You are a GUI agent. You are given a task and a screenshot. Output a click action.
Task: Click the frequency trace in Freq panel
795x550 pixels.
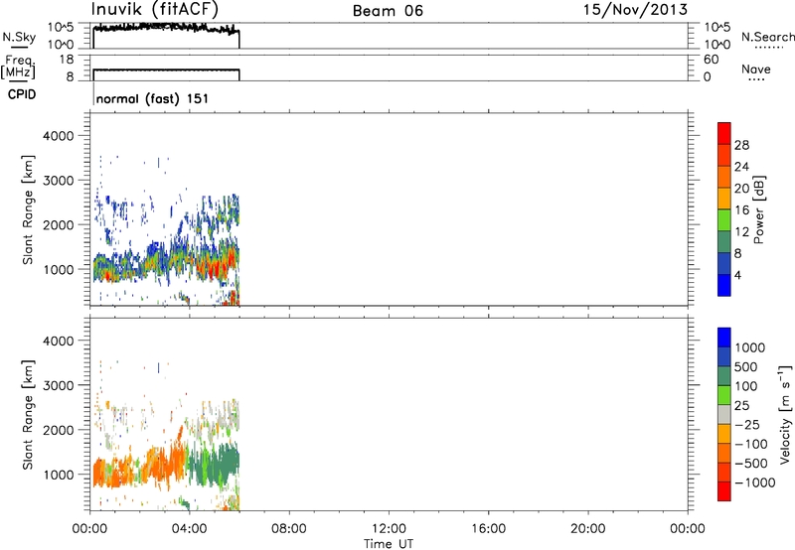[x=166, y=69]
